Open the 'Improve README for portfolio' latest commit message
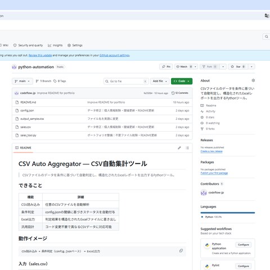The width and height of the screenshot is (270, 270). click(56, 93)
